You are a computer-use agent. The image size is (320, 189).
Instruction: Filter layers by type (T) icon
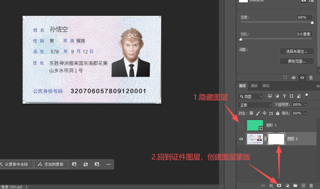click(284, 96)
